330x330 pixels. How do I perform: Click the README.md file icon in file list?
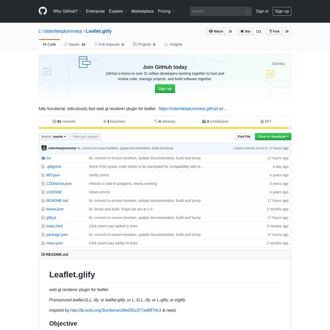[43, 201]
